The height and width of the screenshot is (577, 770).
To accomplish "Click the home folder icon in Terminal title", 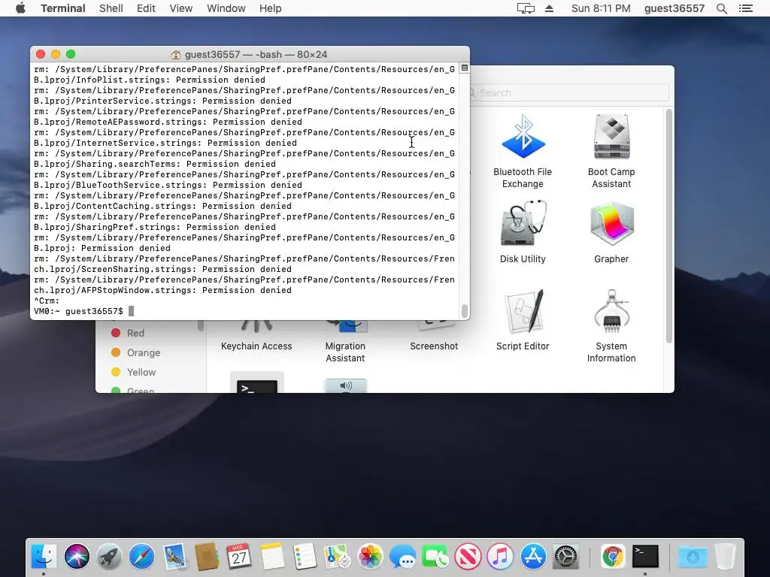I will pyautogui.click(x=176, y=54).
